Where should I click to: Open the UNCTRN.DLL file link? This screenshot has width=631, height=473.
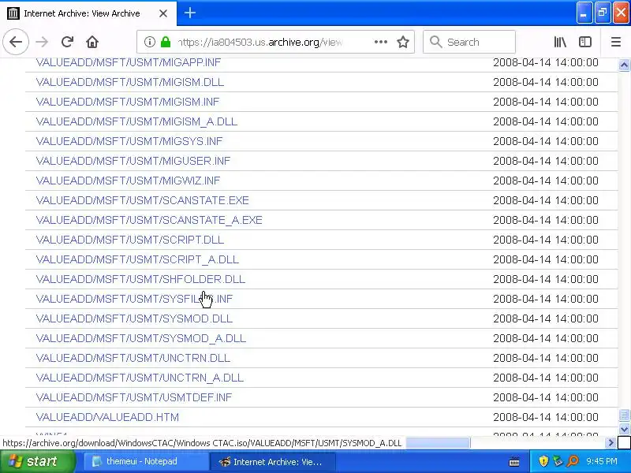(133, 358)
